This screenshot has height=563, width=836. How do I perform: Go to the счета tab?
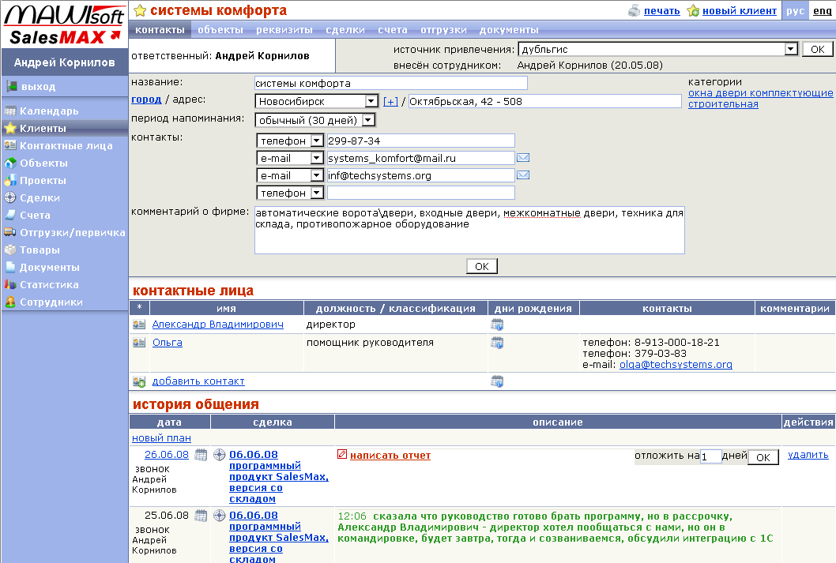point(393,30)
